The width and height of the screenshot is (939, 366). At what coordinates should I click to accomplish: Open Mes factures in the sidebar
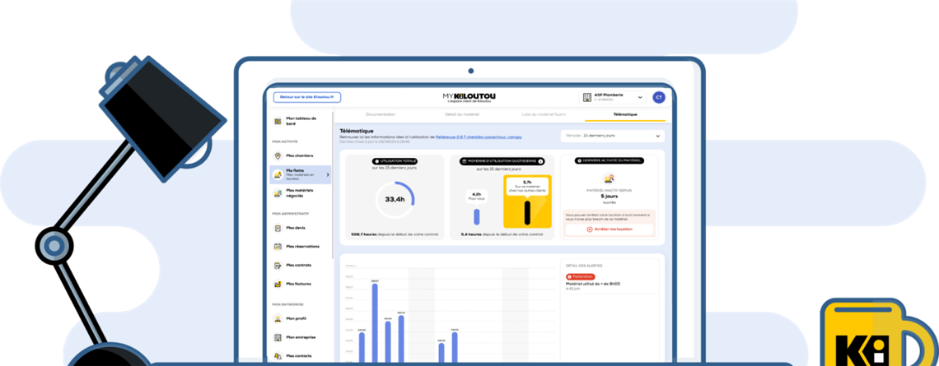tap(300, 284)
